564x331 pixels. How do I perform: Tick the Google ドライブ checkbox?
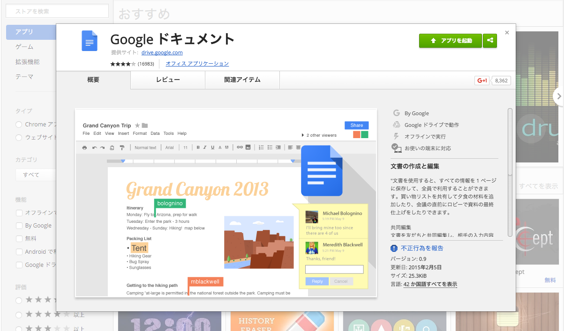tap(19, 265)
